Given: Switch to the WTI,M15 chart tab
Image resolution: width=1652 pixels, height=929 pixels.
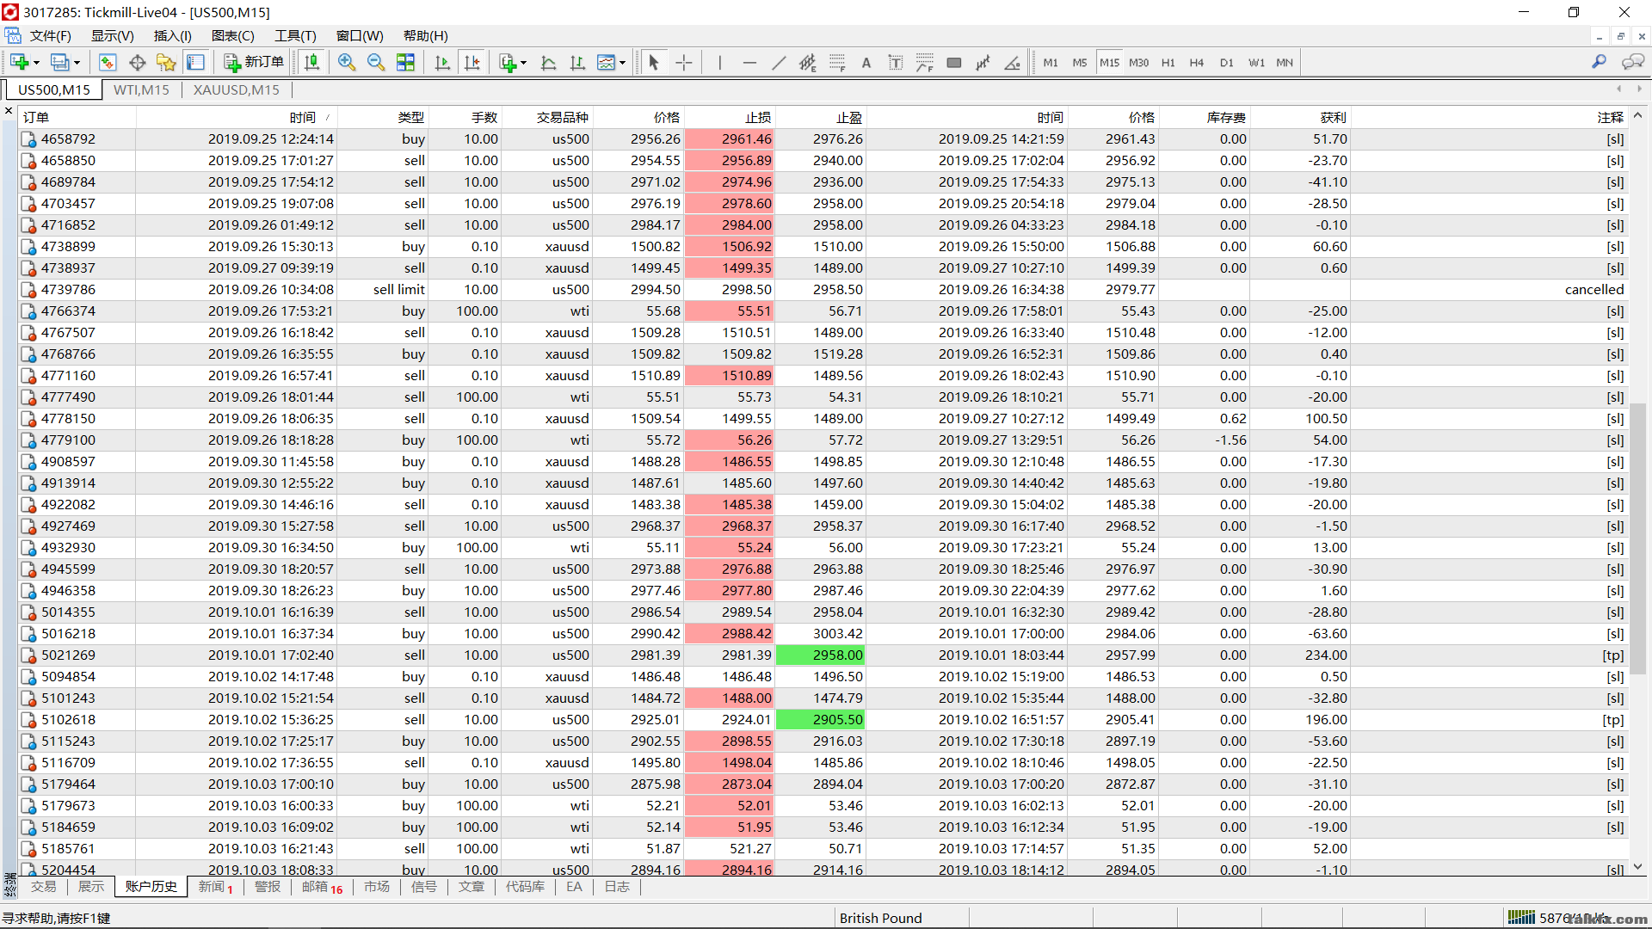Looking at the screenshot, I should coord(142,89).
